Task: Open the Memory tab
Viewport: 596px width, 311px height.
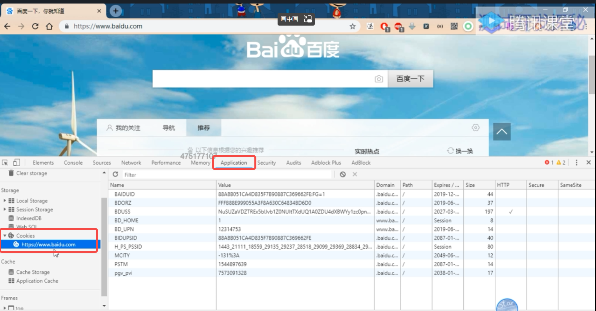Action: 201,162
